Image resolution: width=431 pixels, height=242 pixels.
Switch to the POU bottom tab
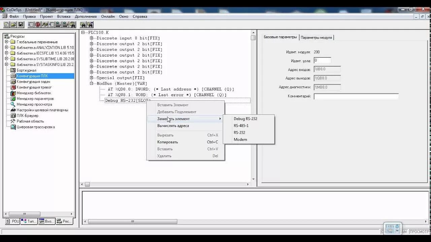tap(12, 221)
